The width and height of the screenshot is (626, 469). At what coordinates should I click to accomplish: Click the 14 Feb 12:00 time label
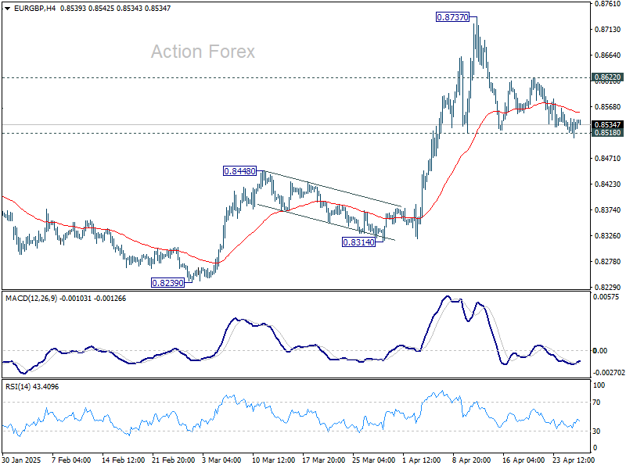(124, 460)
